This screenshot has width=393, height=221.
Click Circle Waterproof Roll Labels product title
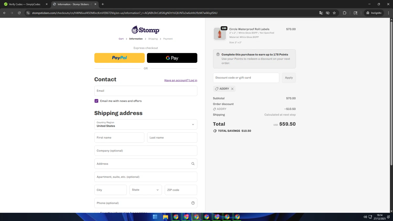click(x=249, y=29)
